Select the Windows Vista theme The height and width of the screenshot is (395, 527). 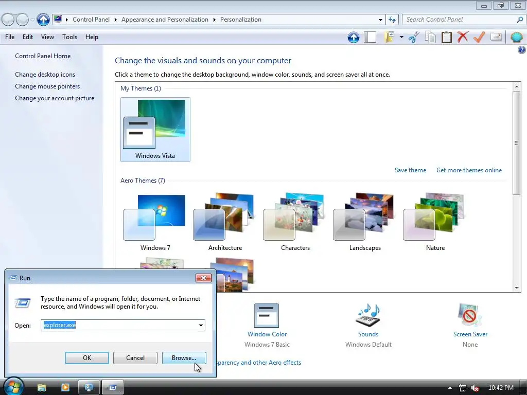click(x=155, y=129)
